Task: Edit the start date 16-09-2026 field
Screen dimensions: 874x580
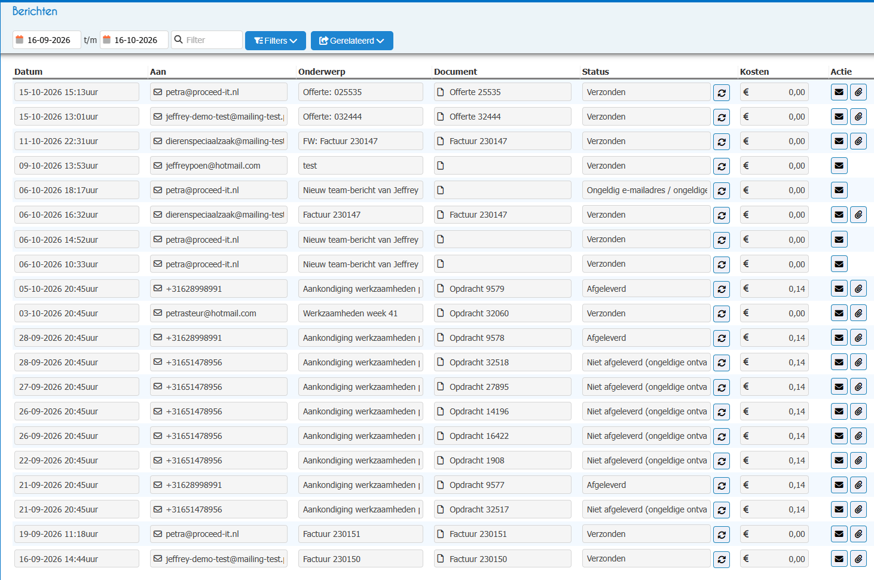Action: 47,40
